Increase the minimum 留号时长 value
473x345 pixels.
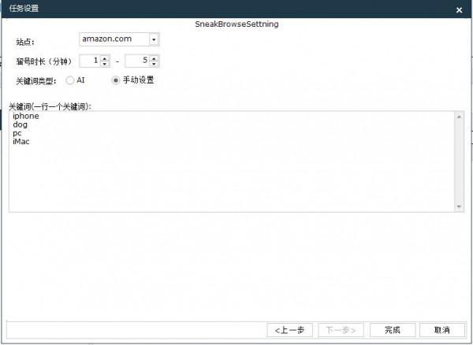[105, 57]
